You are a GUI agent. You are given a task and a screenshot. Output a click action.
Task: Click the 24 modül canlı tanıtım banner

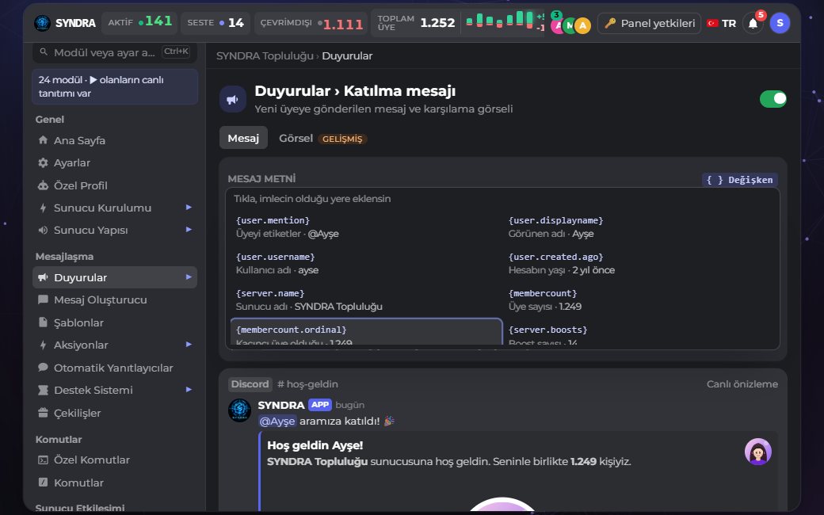click(115, 86)
